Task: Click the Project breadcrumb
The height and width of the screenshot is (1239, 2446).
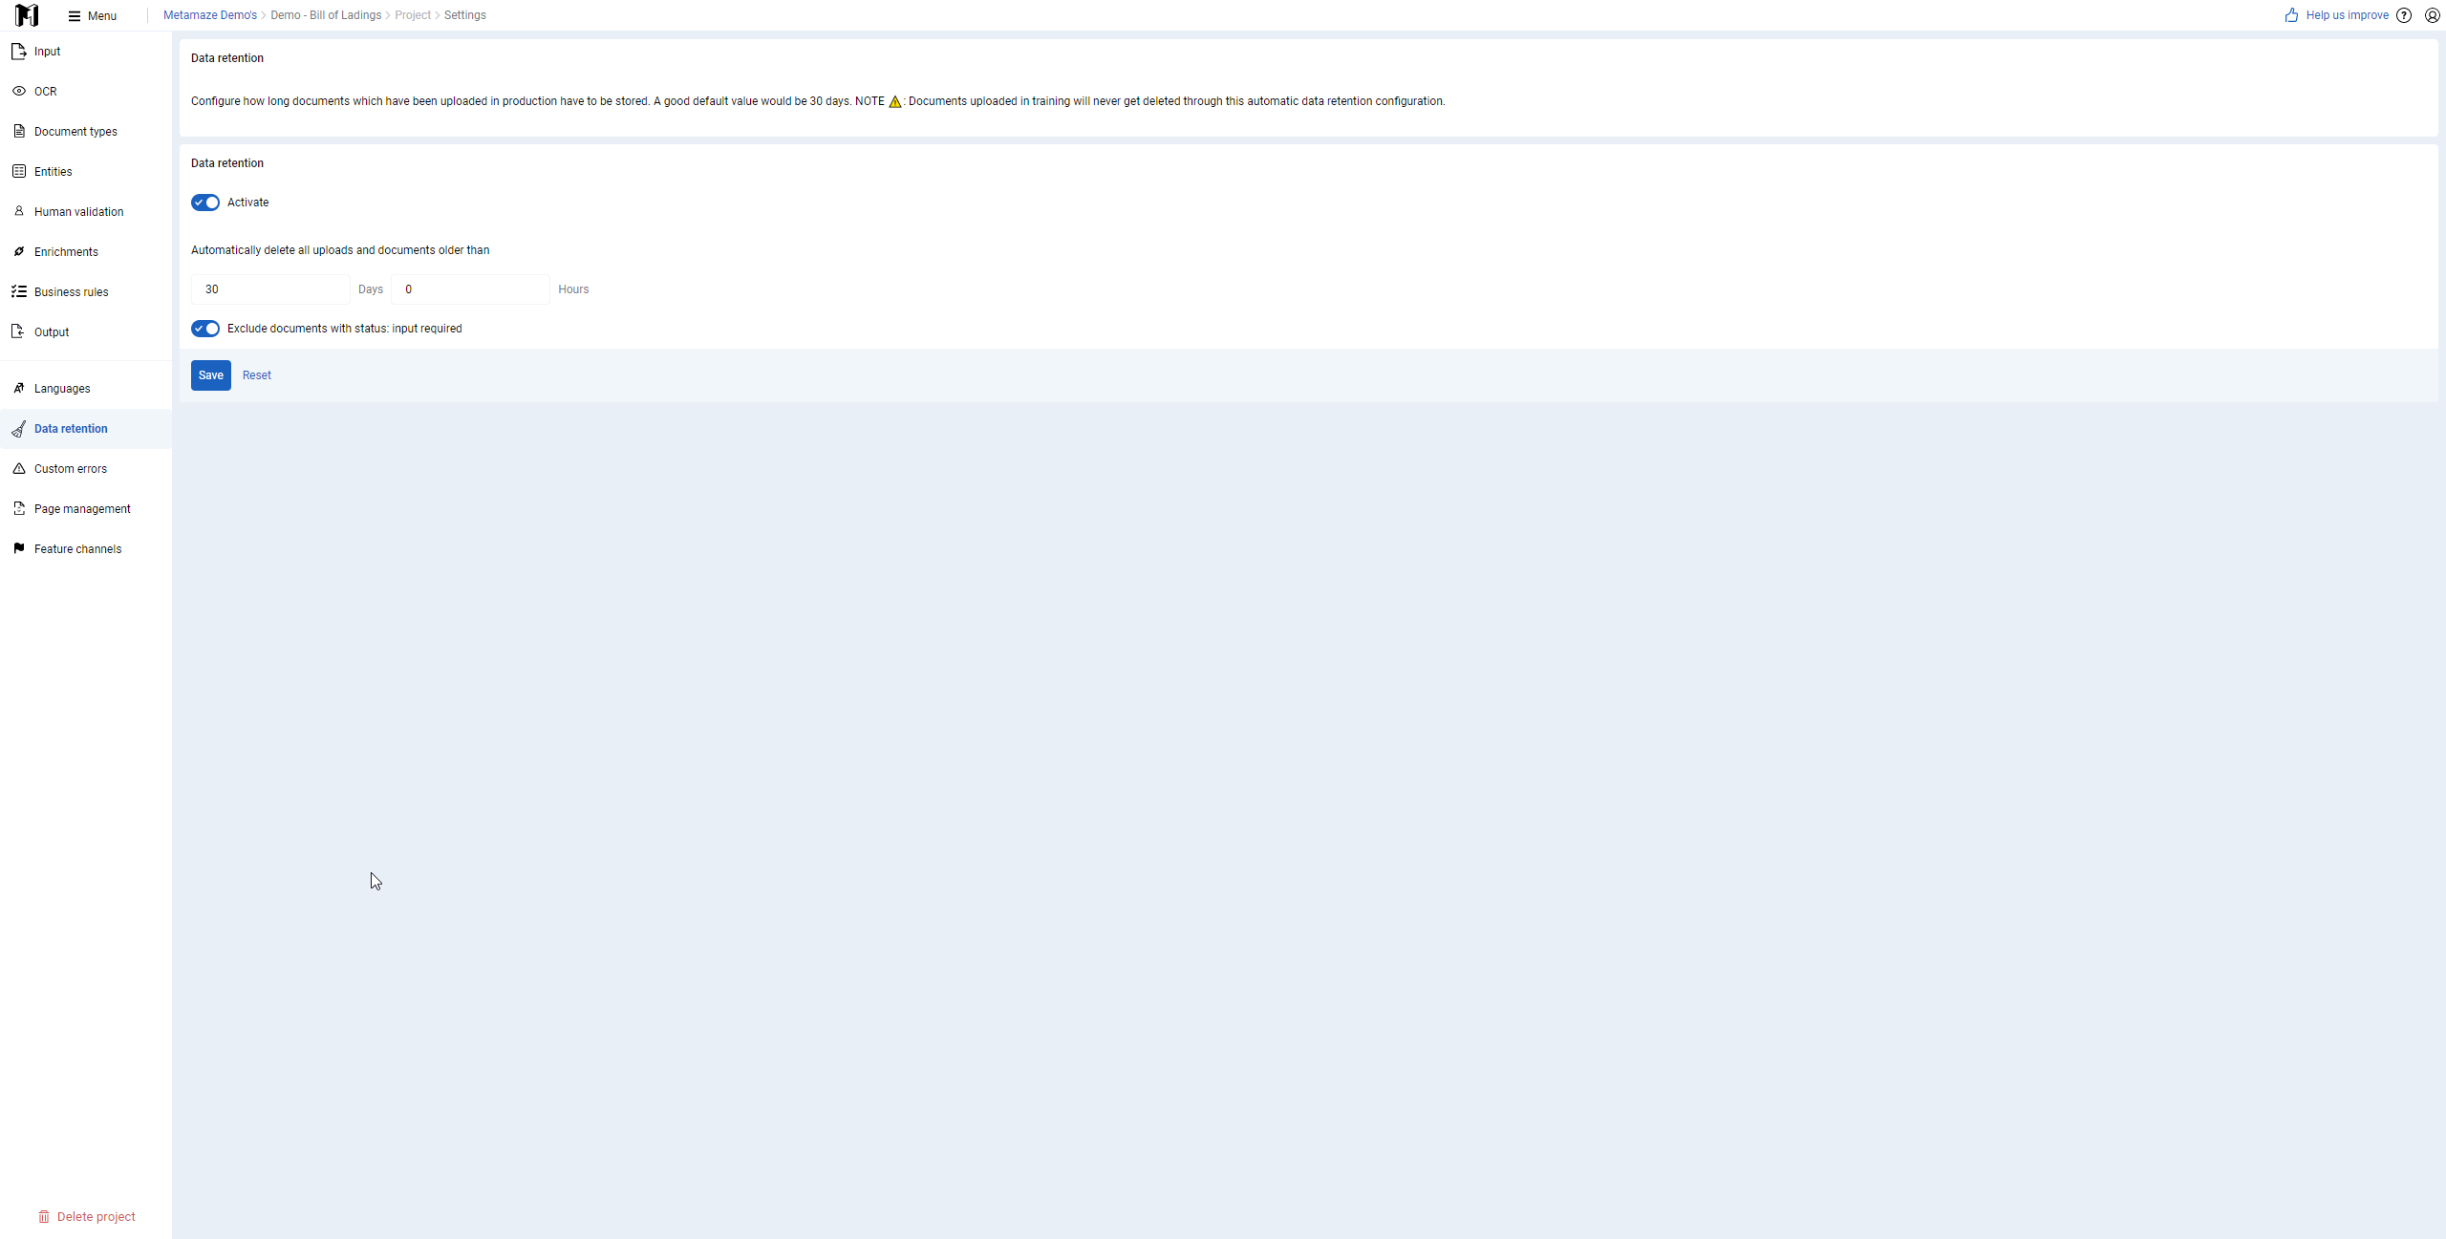Action: (413, 15)
